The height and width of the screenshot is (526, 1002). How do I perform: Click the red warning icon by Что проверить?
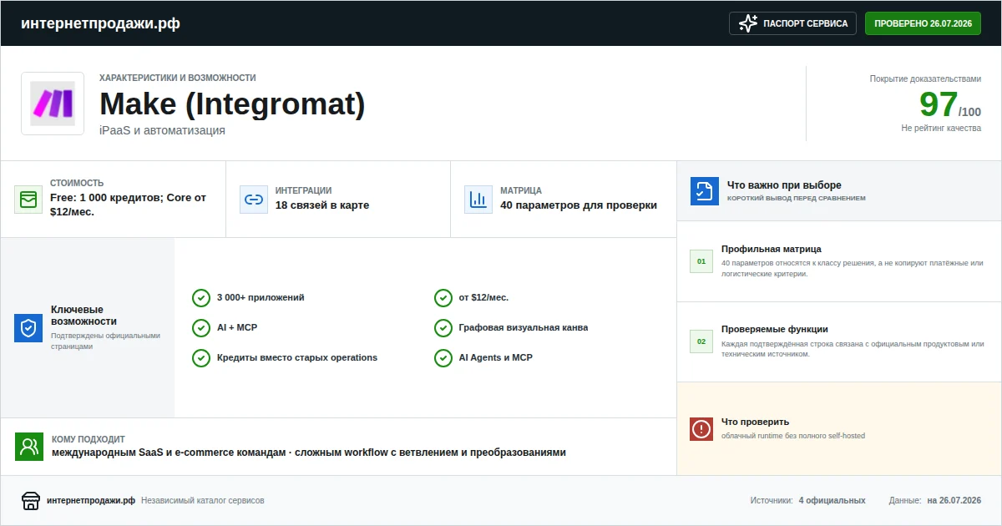pyautogui.click(x=701, y=429)
